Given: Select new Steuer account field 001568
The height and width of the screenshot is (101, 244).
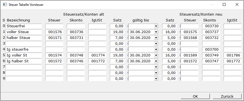Looking at the screenshot, I should 189,38.
